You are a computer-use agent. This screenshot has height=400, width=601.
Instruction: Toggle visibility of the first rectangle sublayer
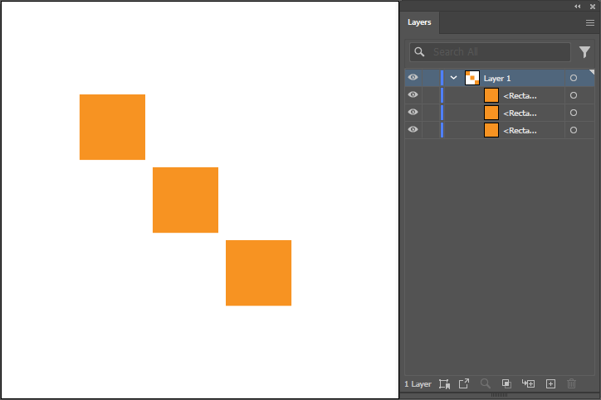(413, 95)
